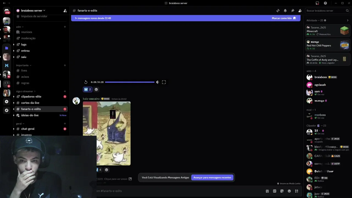
Task: Click Clique para ver anexo link
Action: (x=116, y=179)
